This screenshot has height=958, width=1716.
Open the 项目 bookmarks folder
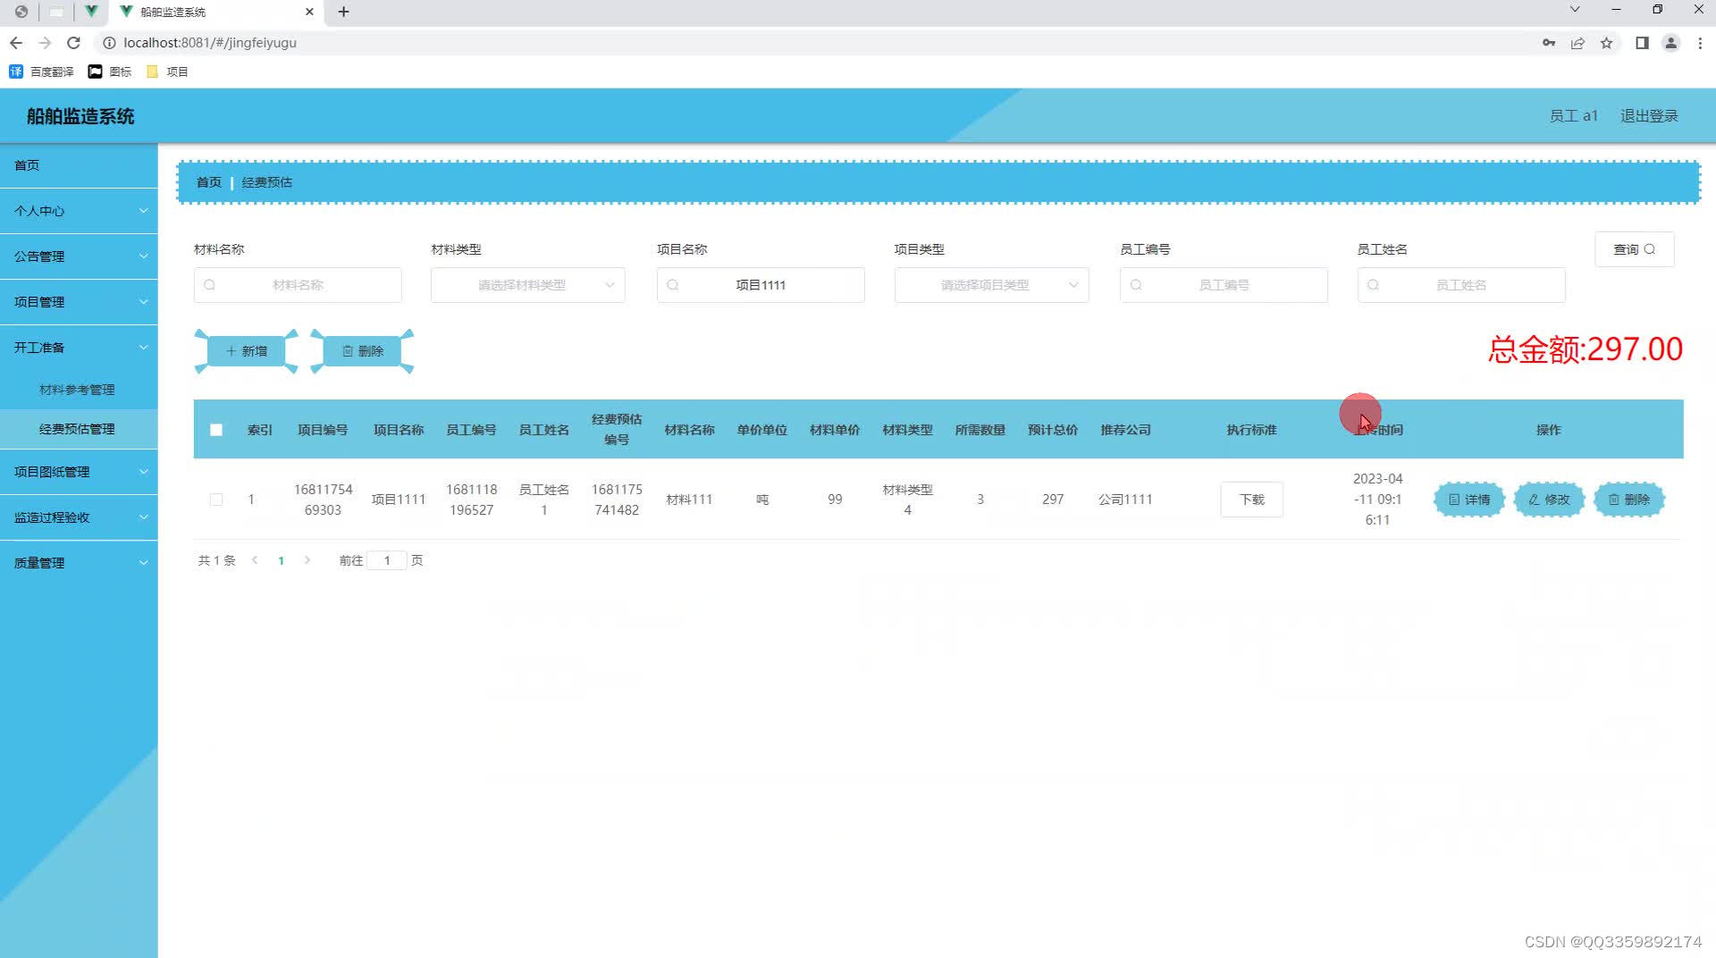167,71
